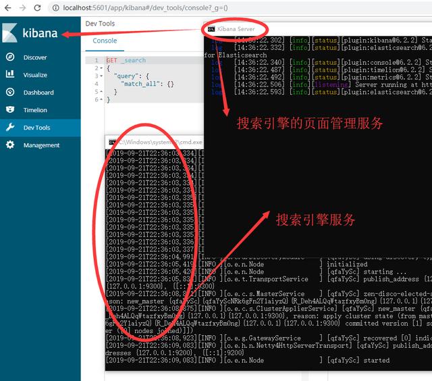Open Dashboard gauge icon in sidebar
Viewport: 432px width, 381px height.
tap(10, 92)
